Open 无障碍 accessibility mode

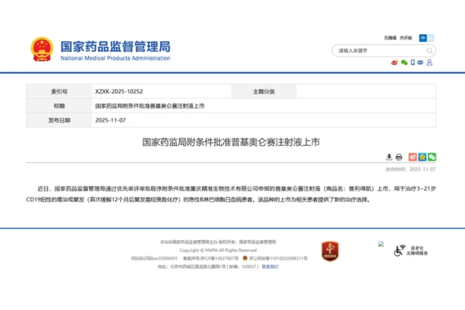[x=390, y=37]
